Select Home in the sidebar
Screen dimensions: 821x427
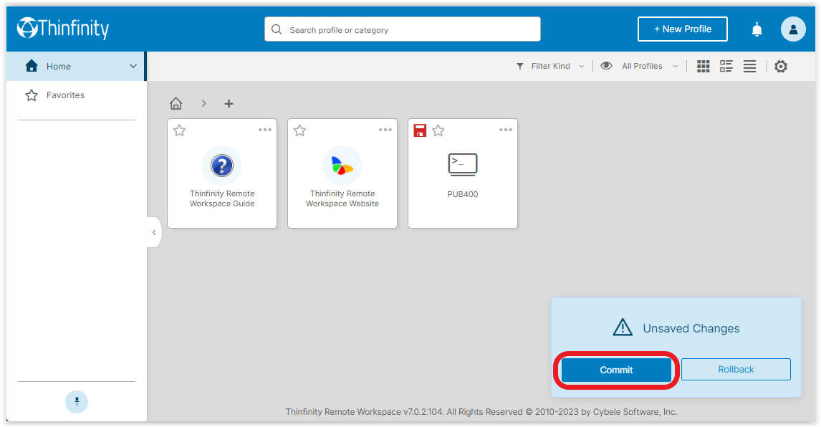[76, 67]
